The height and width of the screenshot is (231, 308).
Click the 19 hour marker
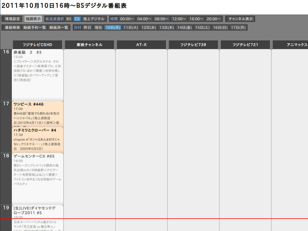[6, 208]
